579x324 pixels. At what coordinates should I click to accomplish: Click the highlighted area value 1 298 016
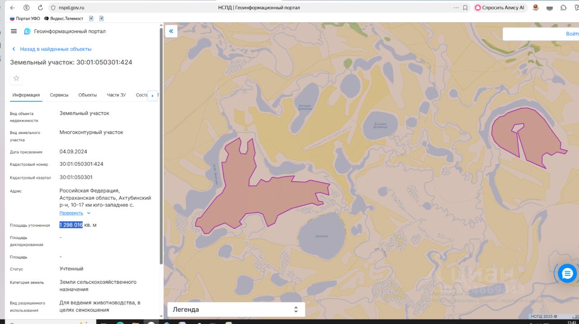click(71, 225)
